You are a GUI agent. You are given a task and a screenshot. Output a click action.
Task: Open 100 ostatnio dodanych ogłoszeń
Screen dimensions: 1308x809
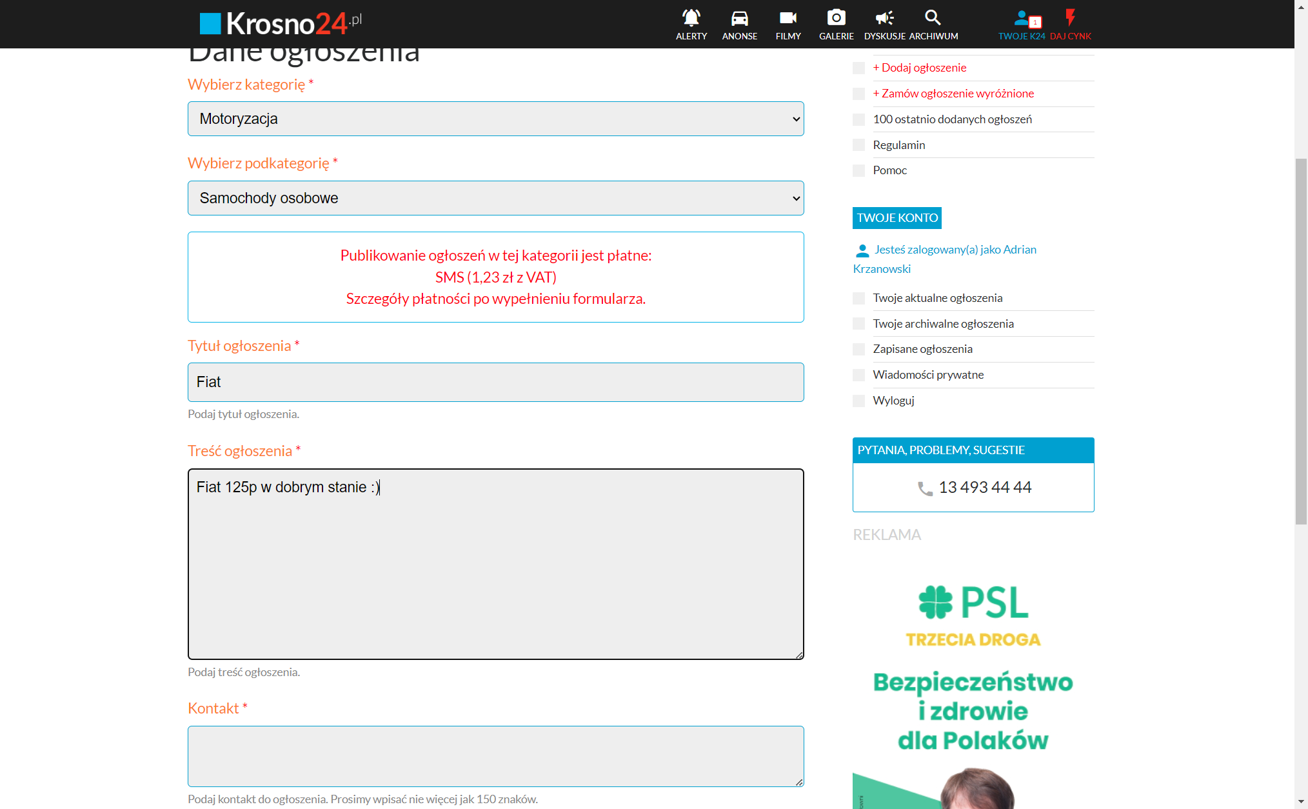(x=952, y=119)
